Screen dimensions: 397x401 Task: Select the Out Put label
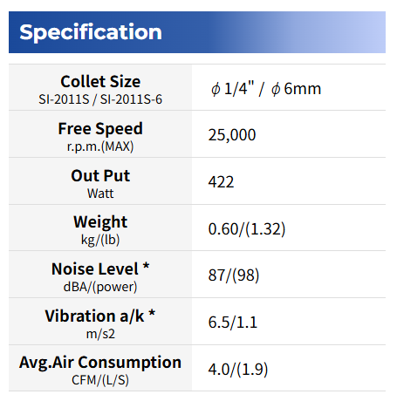(x=100, y=175)
